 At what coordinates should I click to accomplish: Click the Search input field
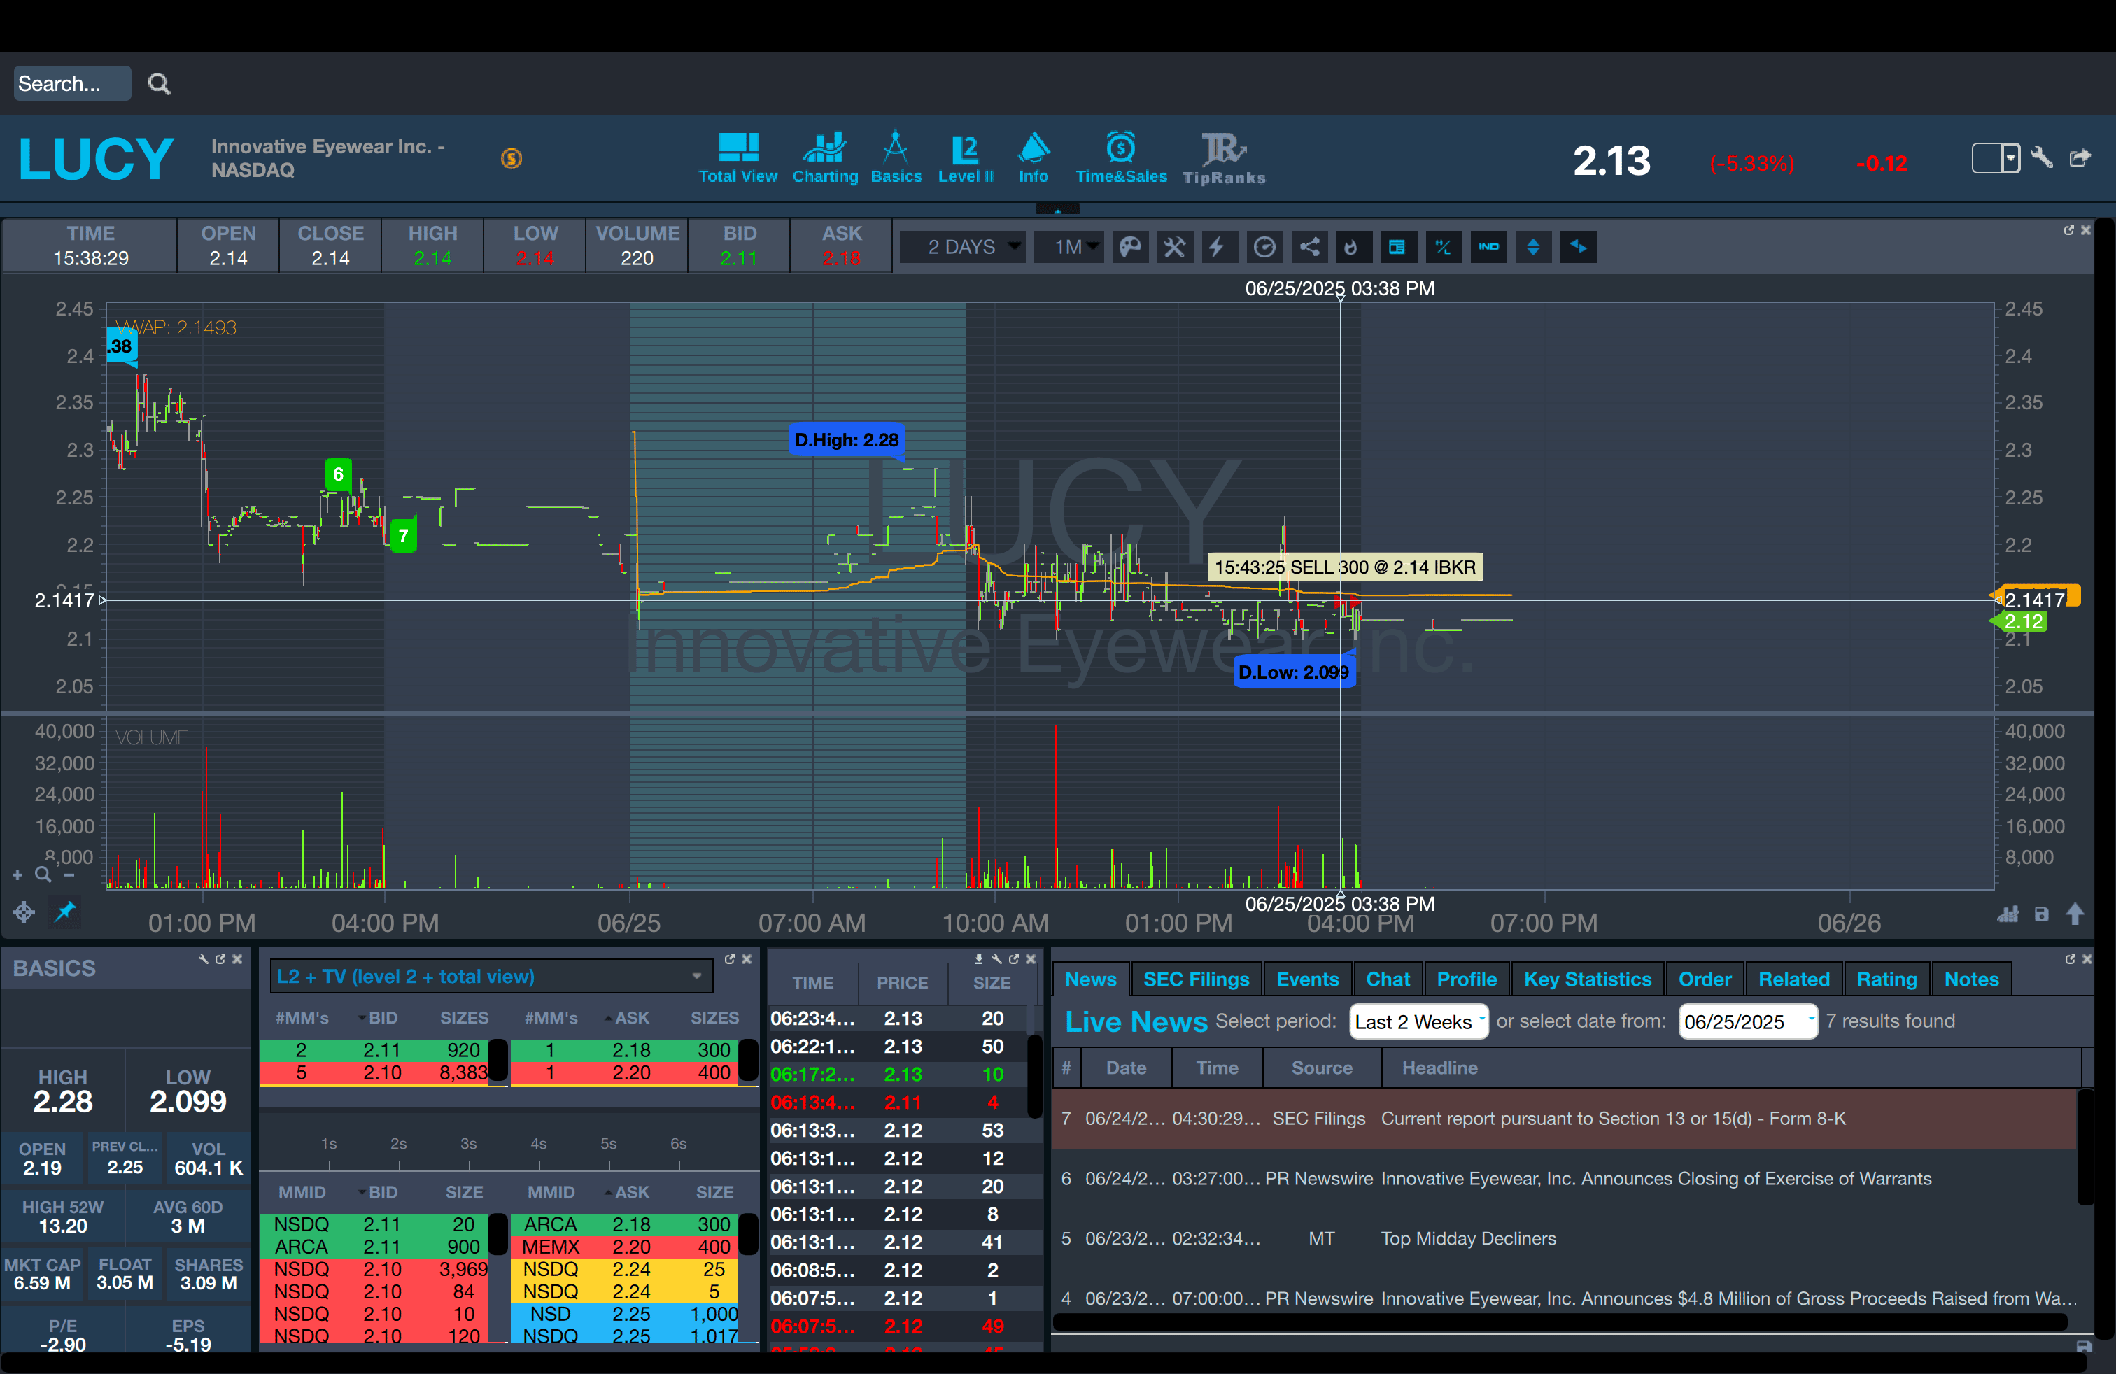[71, 83]
